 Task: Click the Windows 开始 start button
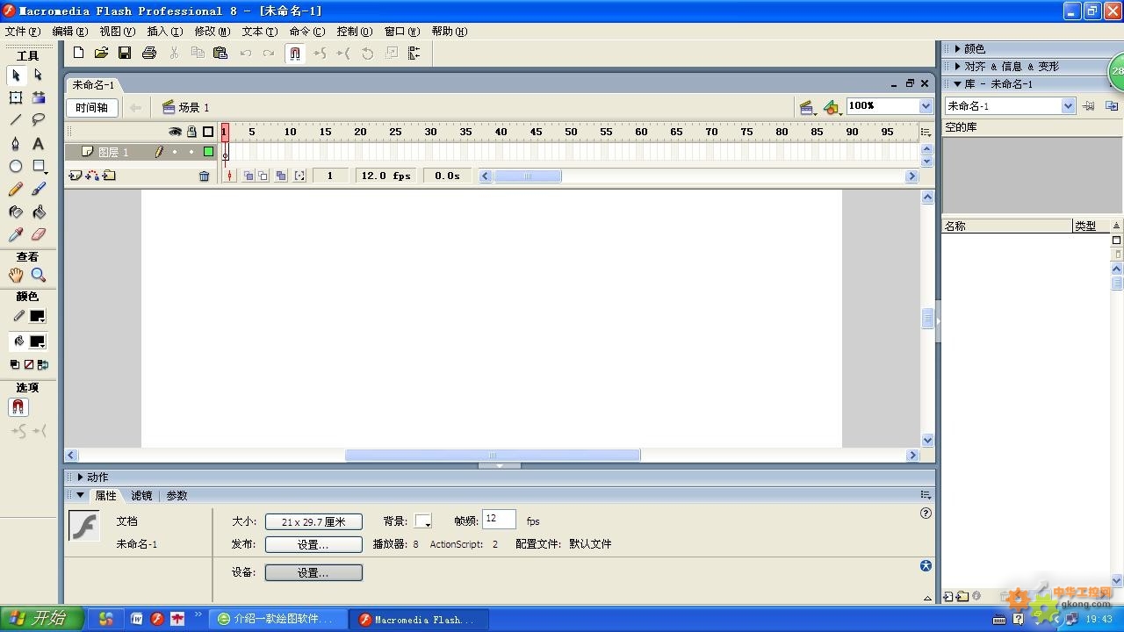42,619
